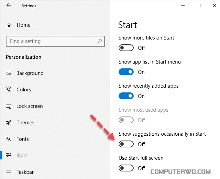Disable Show recently added apps switch
This screenshot has height=179, width=220.
click(126, 96)
